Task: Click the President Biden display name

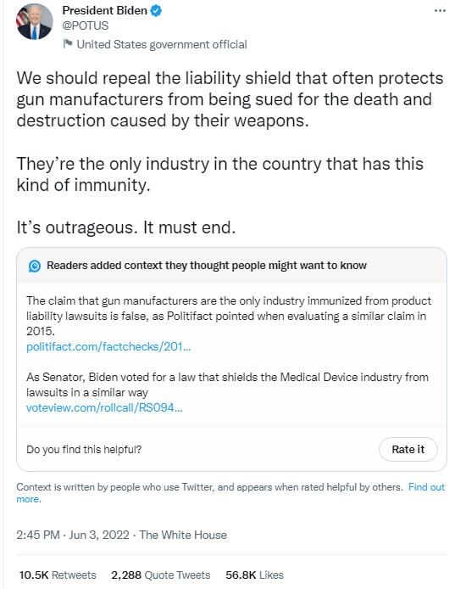Action: (x=105, y=10)
